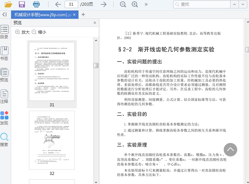
Task: Click the save document icon
Action: 22,4
